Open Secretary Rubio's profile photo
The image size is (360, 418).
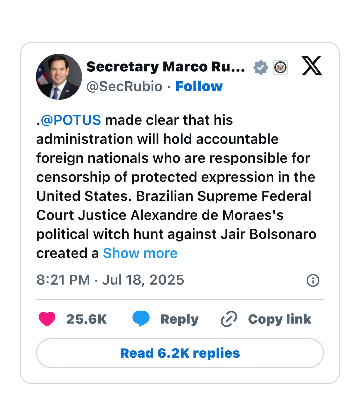point(59,77)
